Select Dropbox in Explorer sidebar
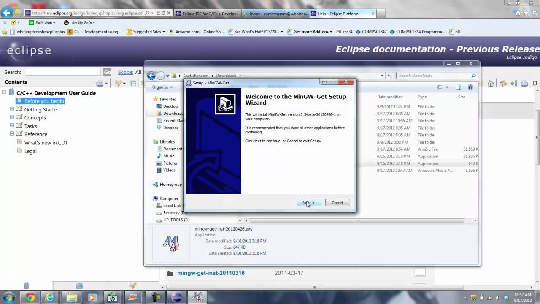This screenshot has height=304, width=540. pos(170,128)
